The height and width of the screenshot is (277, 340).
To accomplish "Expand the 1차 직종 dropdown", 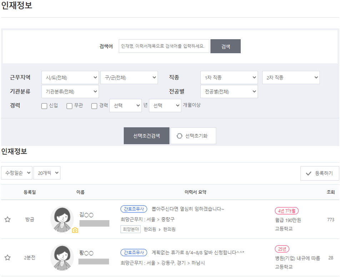I will 229,77.
